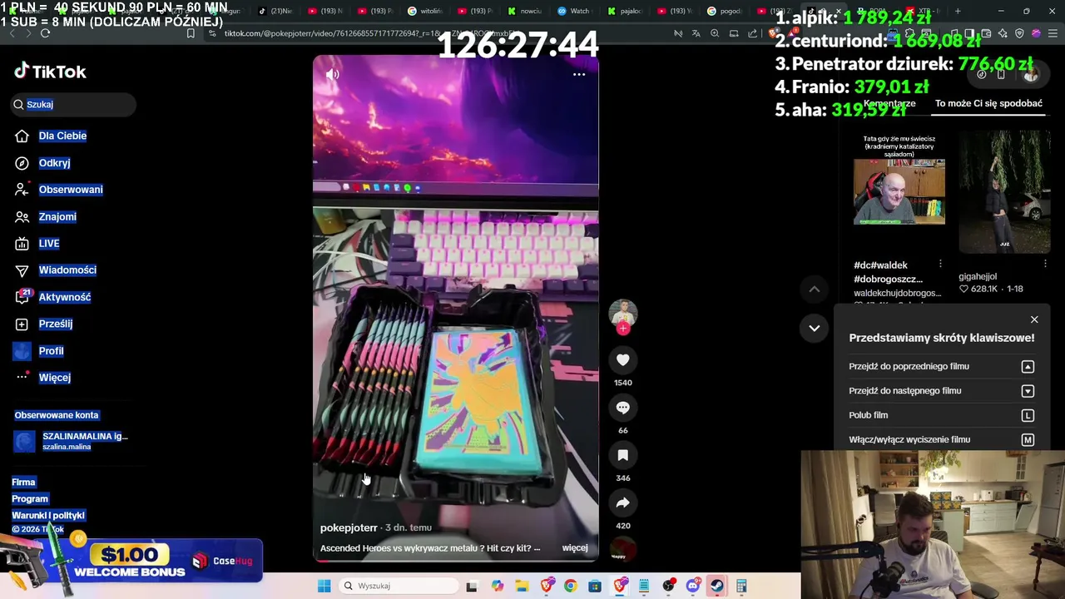Open Microsoft Store from taskbar
Screen dimensions: 1065x599
click(595, 586)
